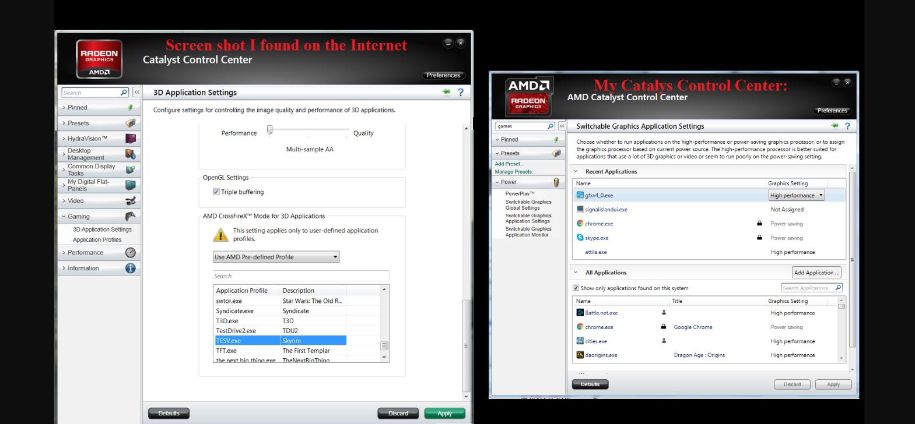Click the Graphics Setting column header in Recent Applications

pyautogui.click(x=788, y=183)
